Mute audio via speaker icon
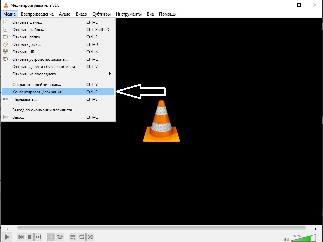323x242 pixels. pyautogui.click(x=286, y=240)
